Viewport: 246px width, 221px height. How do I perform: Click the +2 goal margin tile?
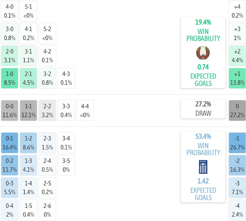(x=237, y=56)
